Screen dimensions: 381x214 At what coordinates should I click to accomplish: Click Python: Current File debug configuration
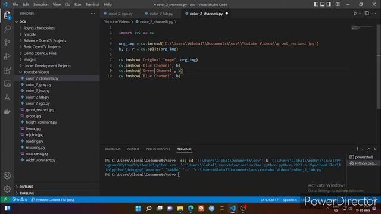(x=53, y=200)
